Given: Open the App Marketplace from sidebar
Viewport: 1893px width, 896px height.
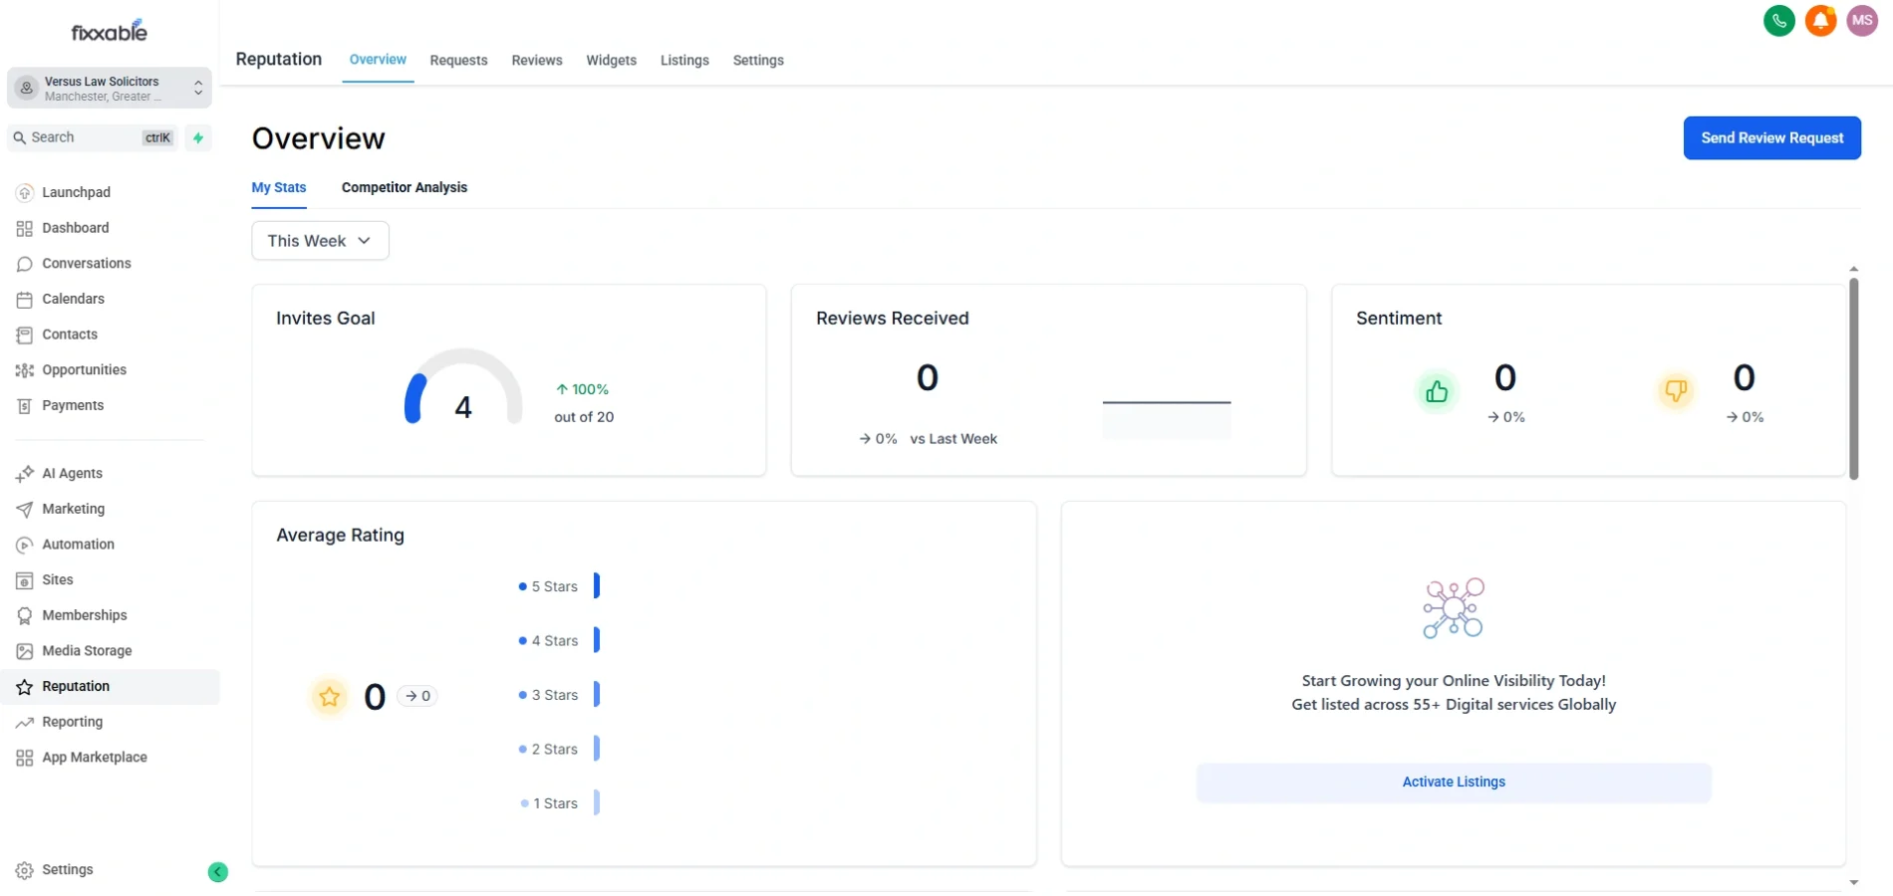Looking at the screenshot, I should click(x=25, y=757).
